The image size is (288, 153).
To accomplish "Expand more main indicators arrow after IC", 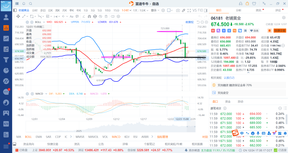I will pos(71,137).
